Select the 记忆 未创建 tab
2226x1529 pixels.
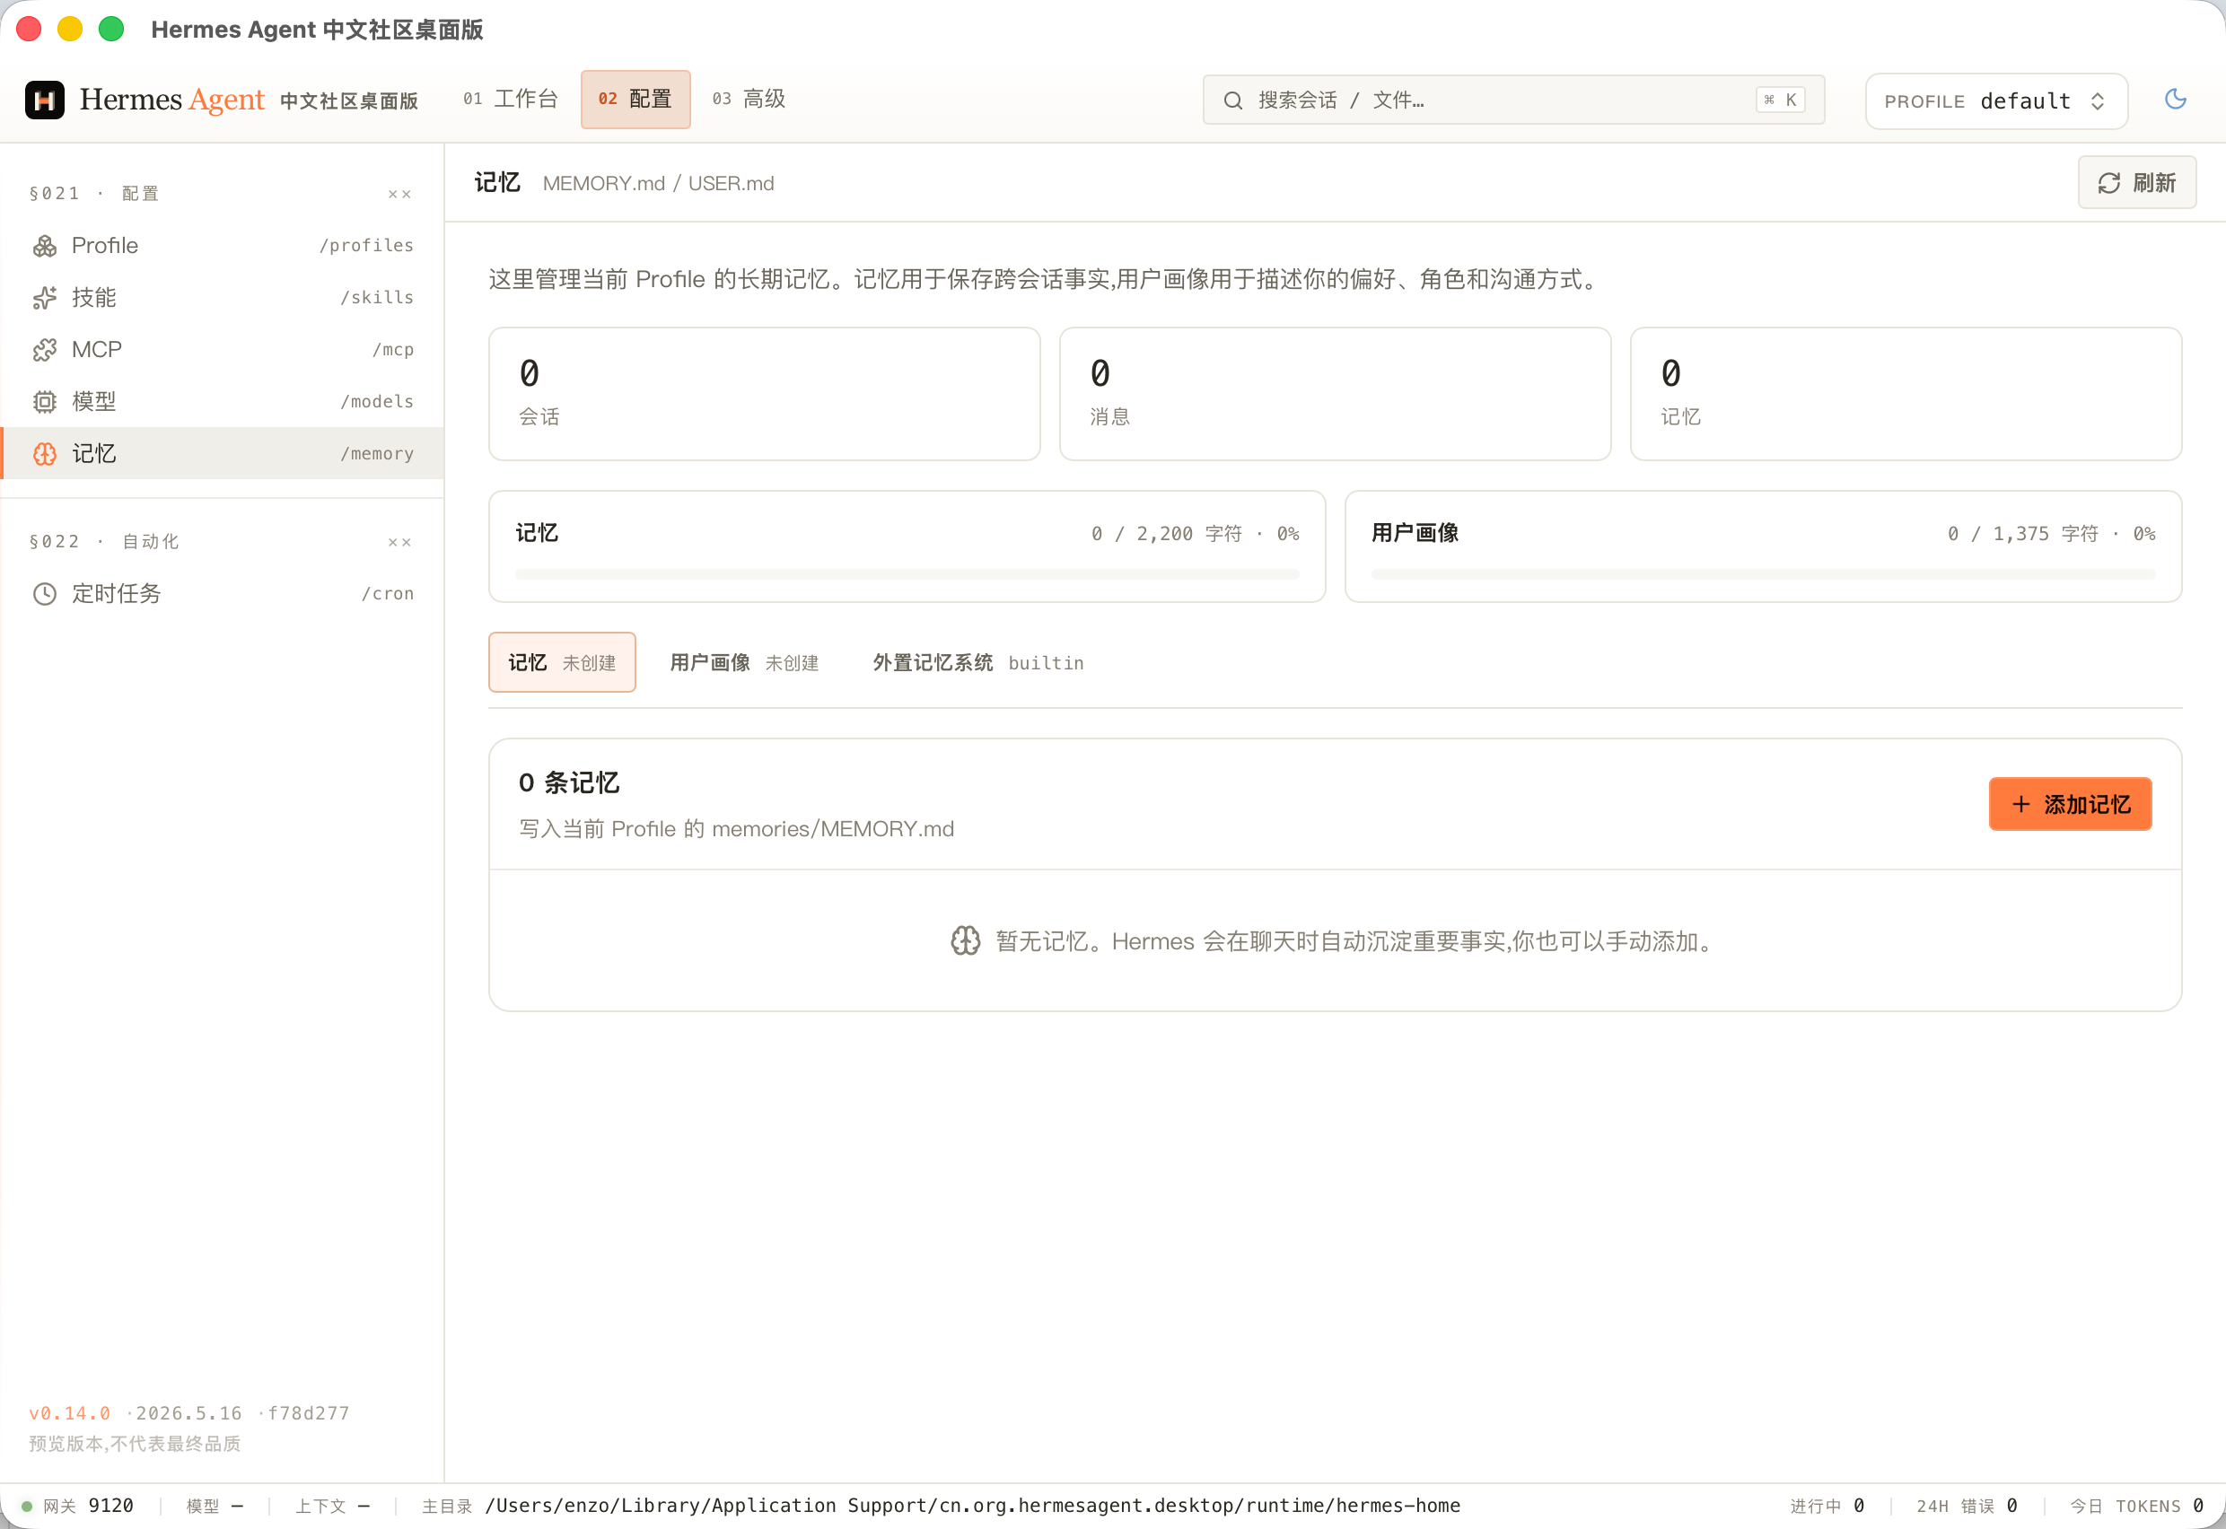[x=562, y=662]
